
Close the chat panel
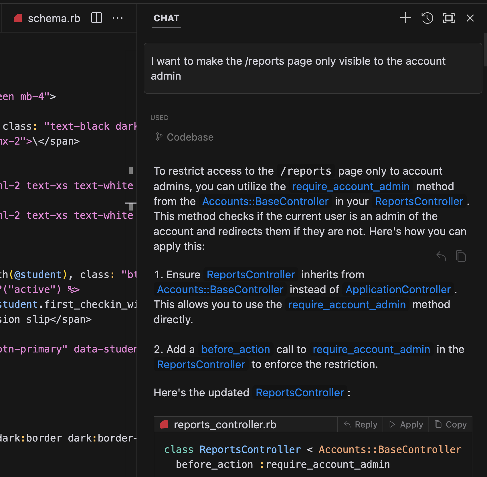[470, 18]
